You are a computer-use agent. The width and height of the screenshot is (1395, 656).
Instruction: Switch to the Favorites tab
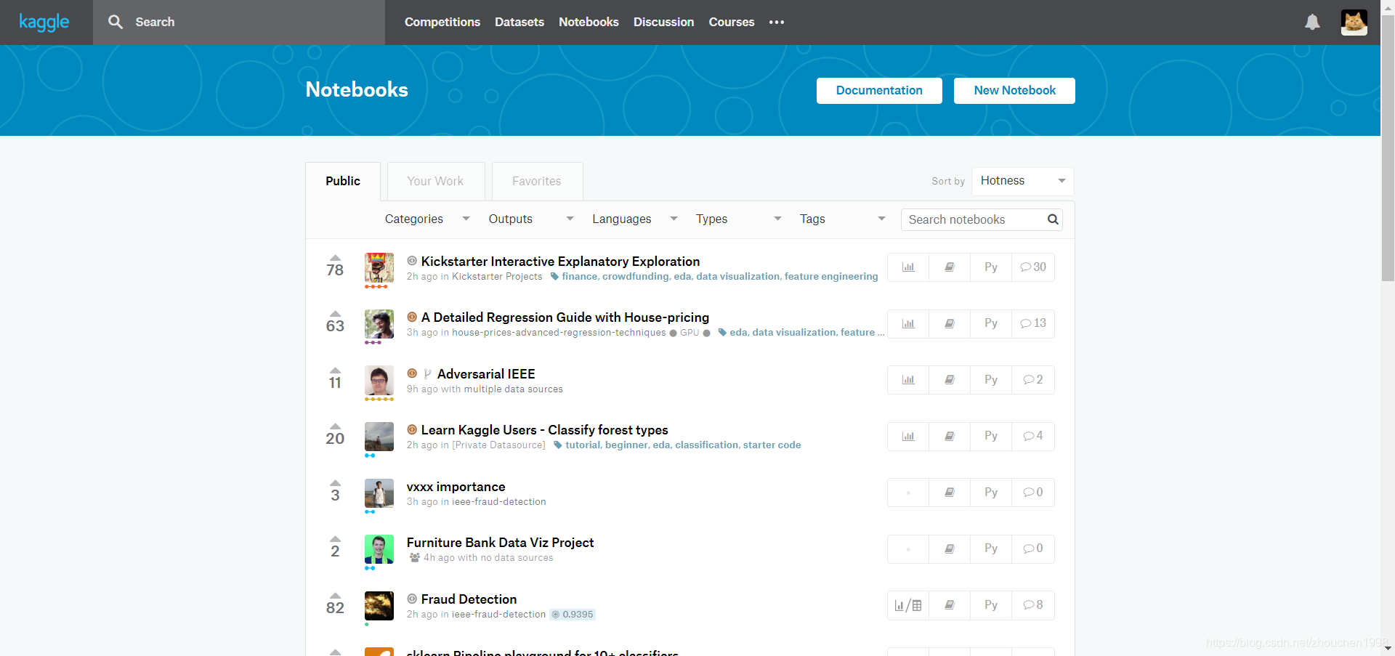(537, 181)
